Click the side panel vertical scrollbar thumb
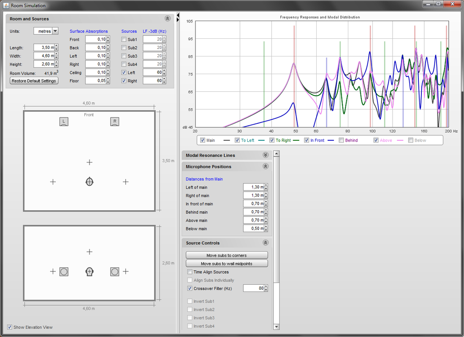464x337 pixels. pyautogui.click(x=277, y=219)
